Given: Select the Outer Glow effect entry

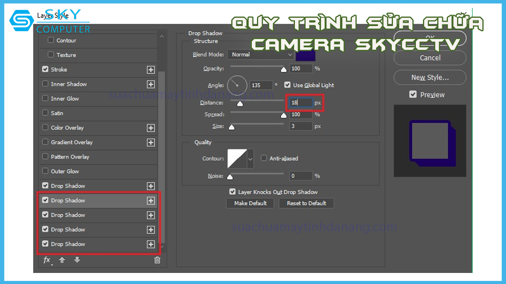Looking at the screenshot, I should [x=65, y=171].
